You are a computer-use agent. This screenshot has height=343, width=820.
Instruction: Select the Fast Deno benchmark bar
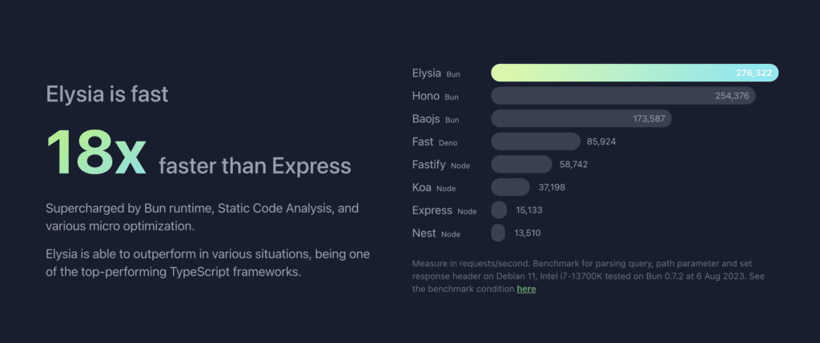click(x=536, y=142)
